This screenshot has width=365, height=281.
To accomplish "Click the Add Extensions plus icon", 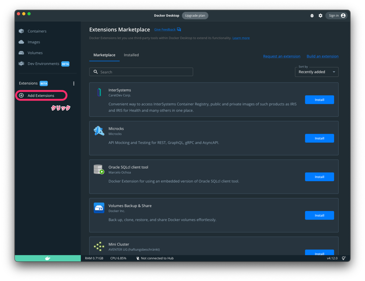I will pyautogui.click(x=21, y=95).
